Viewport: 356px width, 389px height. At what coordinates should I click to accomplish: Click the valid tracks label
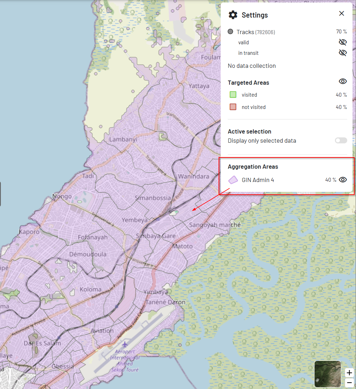[x=244, y=43]
